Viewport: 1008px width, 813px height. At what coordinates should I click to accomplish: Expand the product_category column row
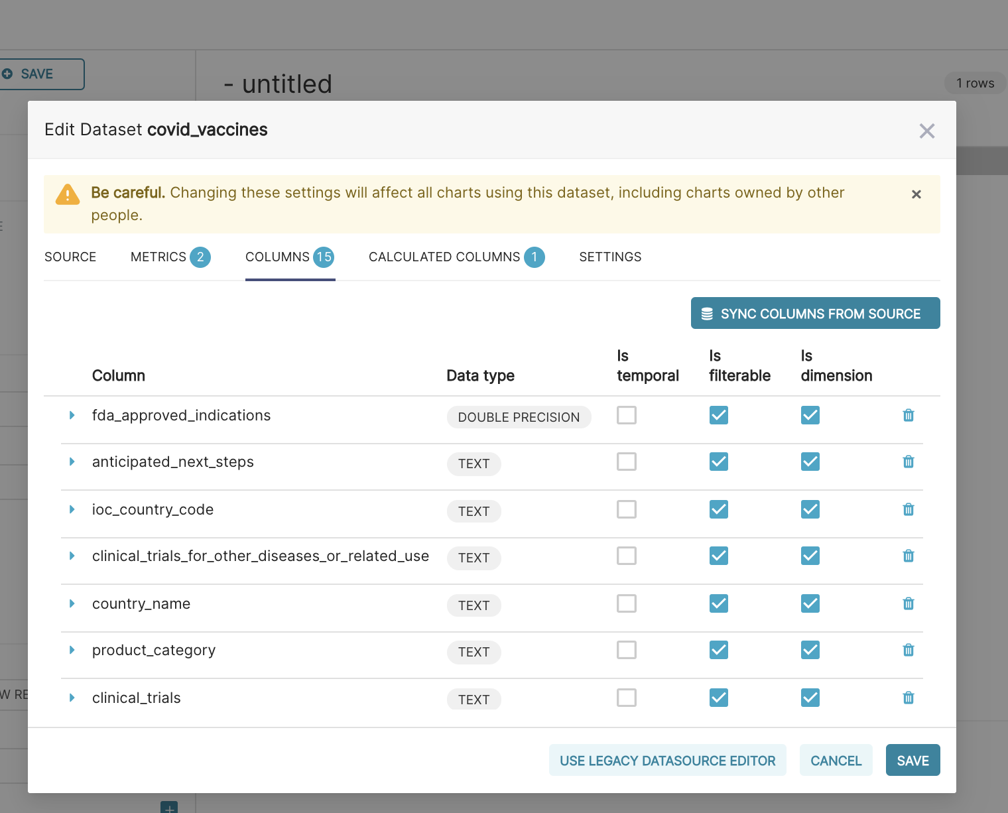(72, 650)
